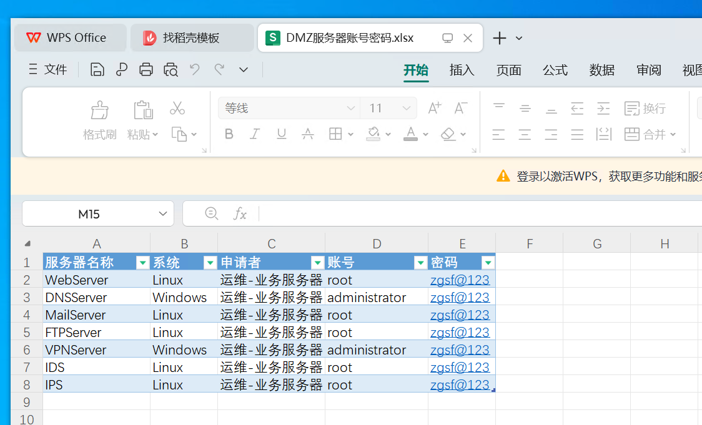Expand the 系统 column filter dropdown
702x425 pixels.
(210, 262)
